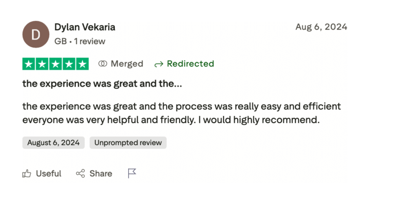Open the bold review title
Screen dimensions: 394x205
(x=102, y=84)
